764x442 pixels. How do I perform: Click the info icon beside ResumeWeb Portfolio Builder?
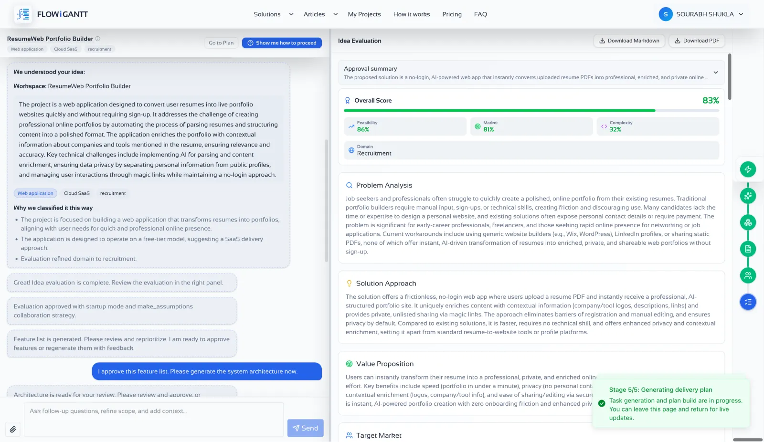tap(98, 39)
